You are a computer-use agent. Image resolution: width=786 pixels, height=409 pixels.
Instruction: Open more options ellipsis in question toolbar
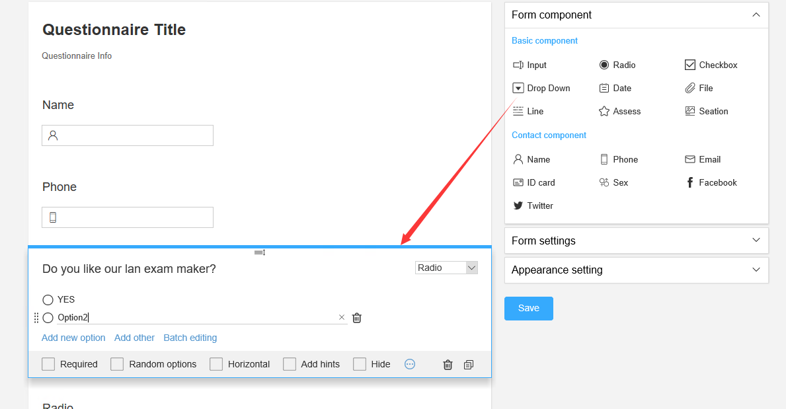[x=410, y=364]
